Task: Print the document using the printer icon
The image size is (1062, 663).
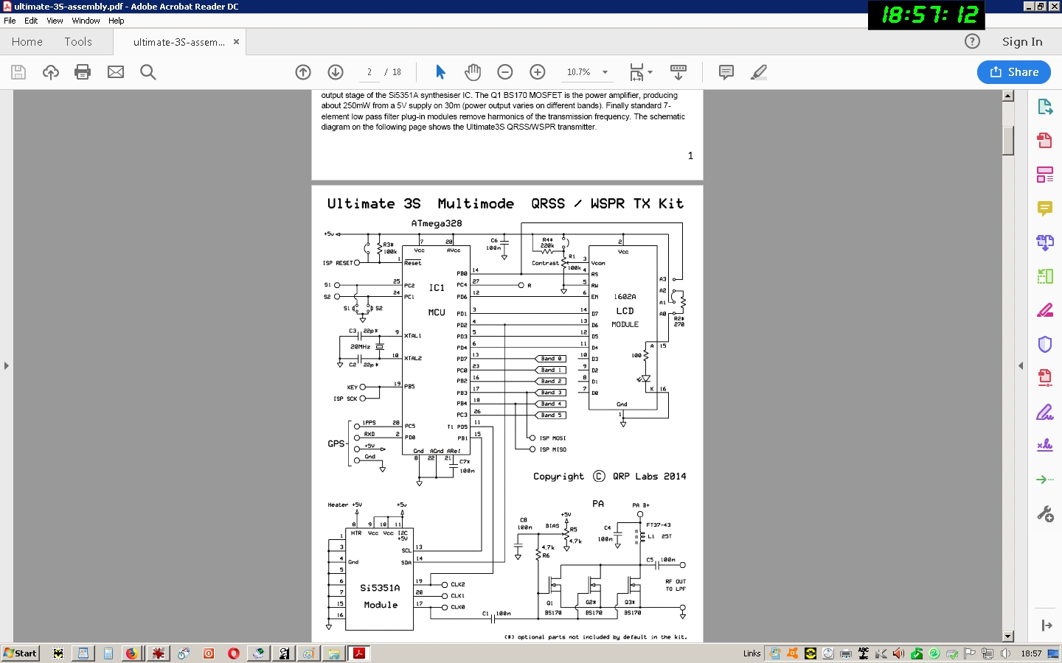Action: [x=83, y=72]
